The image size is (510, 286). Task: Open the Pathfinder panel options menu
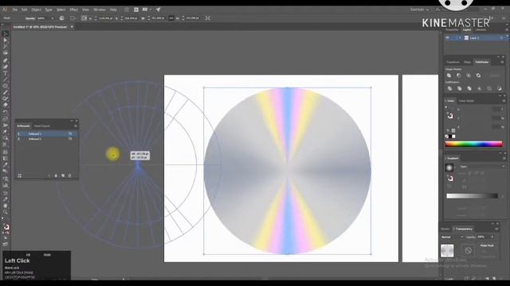coord(502,62)
